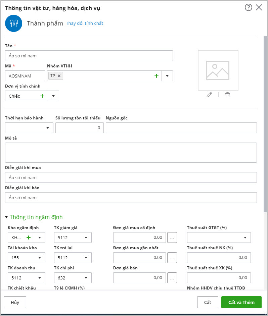This screenshot has width=268, height=316.
Task: Remove the TP tag from Nhóm VTHH
Action: point(59,76)
